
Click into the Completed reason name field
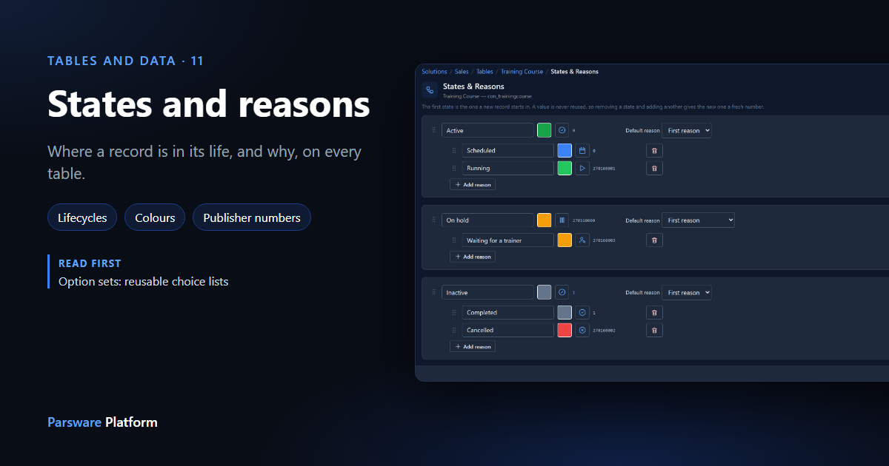tap(508, 312)
